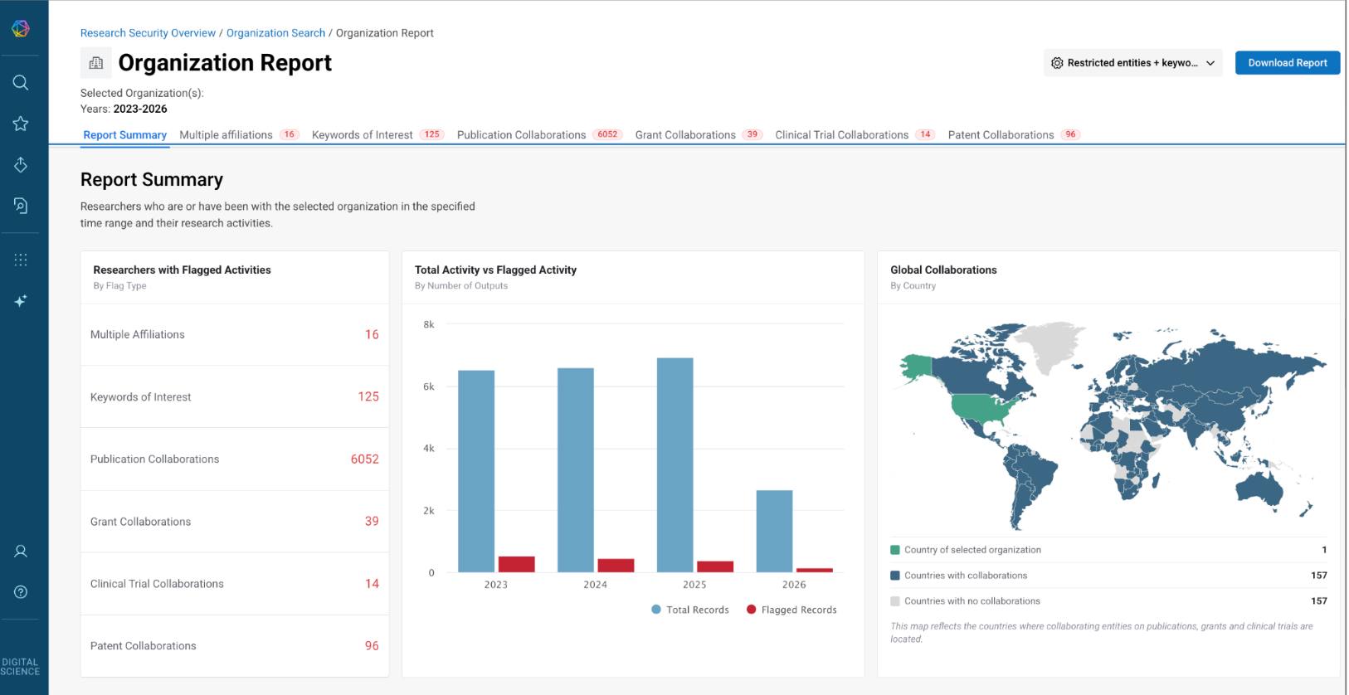Click the Dimensions logo at top left
The height and width of the screenshot is (695, 1349).
pos(21,28)
